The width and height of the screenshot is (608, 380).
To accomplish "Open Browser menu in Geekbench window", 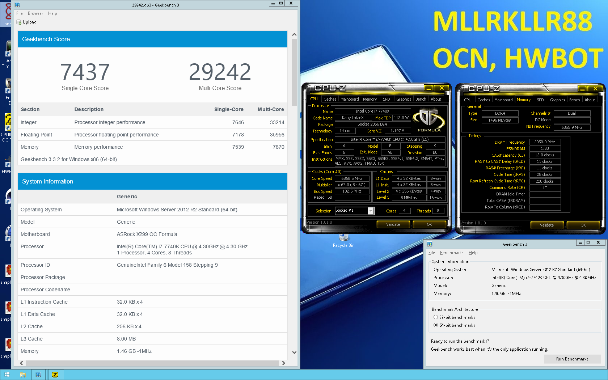I will (x=35, y=13).
